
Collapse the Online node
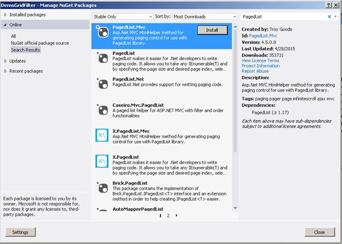5,25
